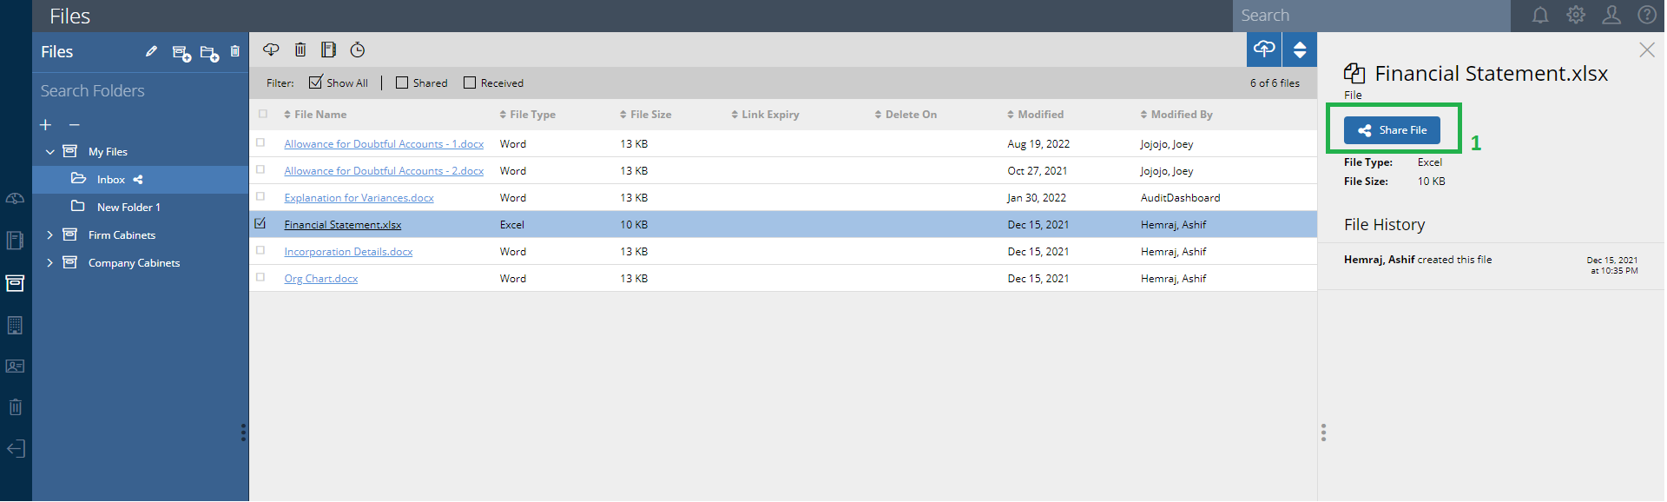Collapse the My Files tree node
The image size is (1667, 502).
(49, 152)
